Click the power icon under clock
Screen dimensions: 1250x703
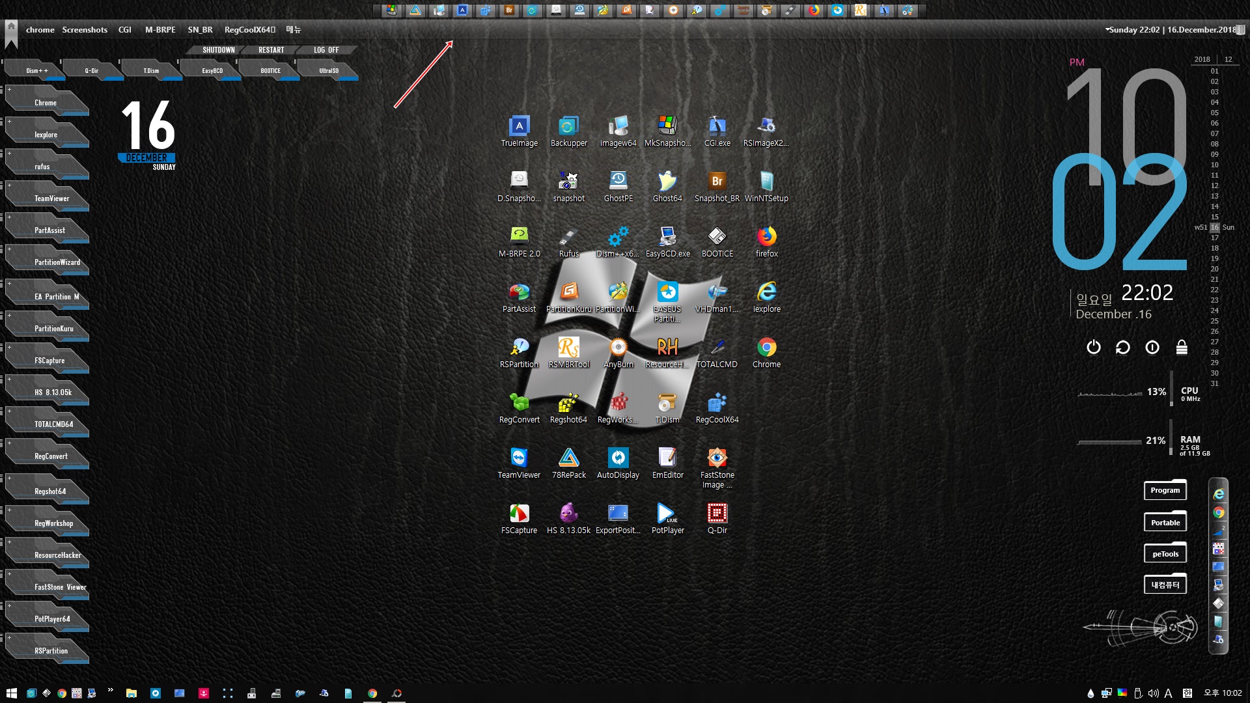(x=1094, y=347)
